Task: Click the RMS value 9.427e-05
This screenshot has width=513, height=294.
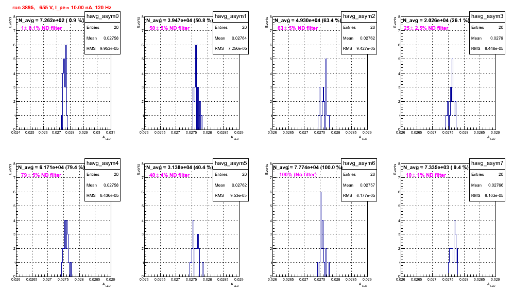Action: coord(366,48)
